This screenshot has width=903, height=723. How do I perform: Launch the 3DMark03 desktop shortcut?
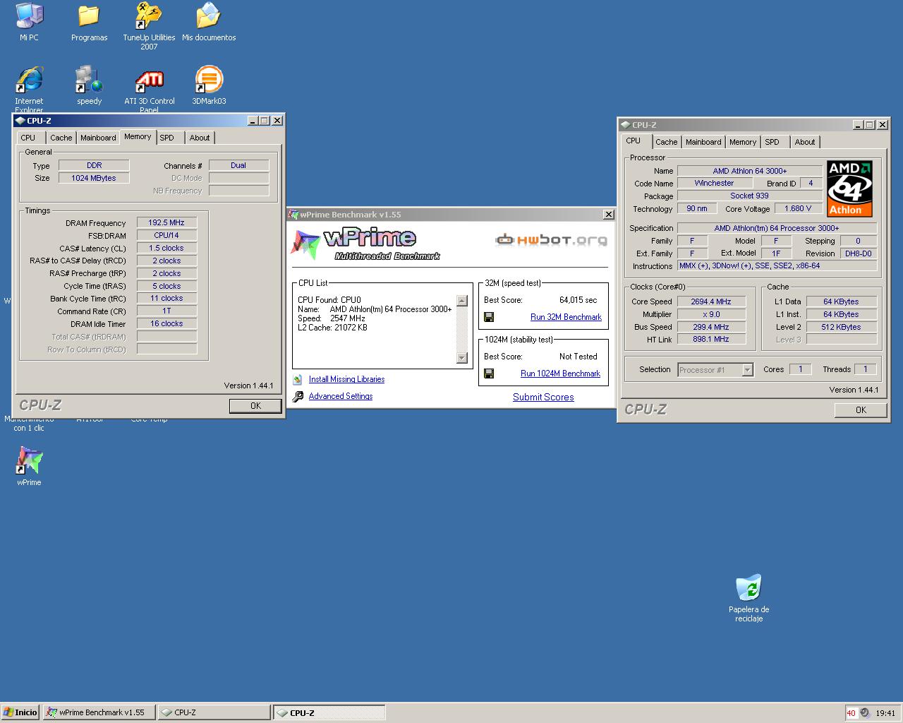pyautogui.click(x=208, y=80)
